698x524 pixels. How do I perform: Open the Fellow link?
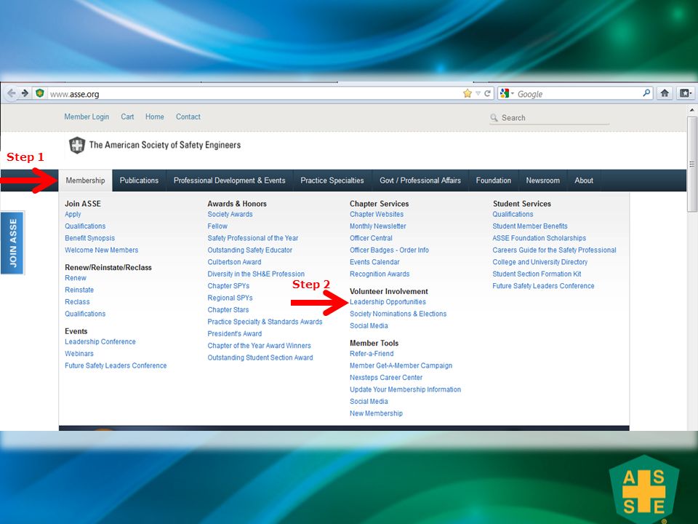(217, 226)
